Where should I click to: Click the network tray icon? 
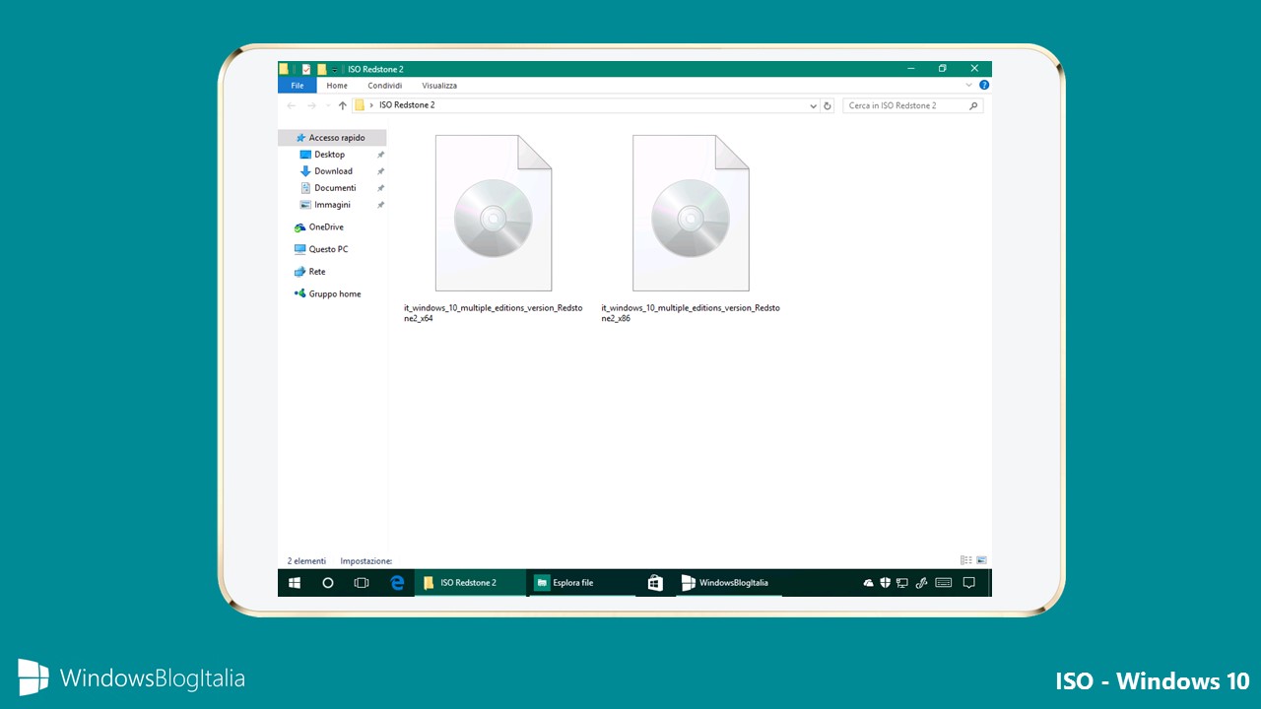(x=902, y=583)
